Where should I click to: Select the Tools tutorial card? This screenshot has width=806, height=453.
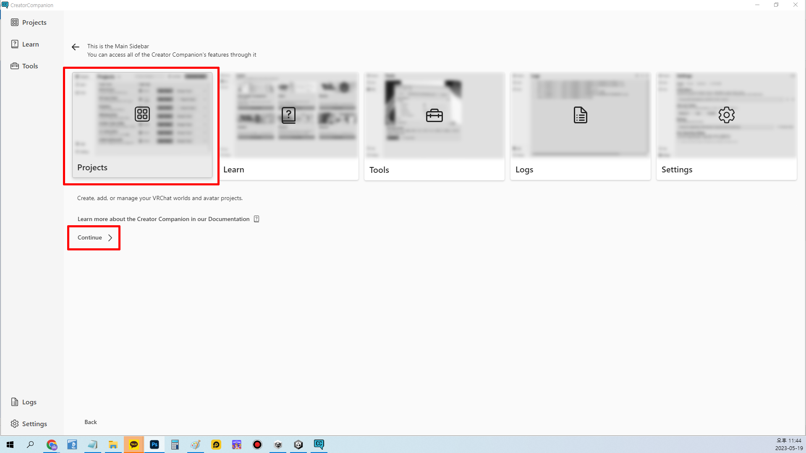click(x=434, y=126)
